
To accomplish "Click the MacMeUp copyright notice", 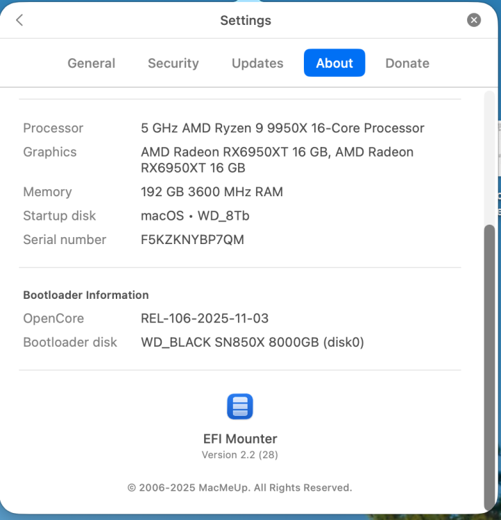I will coord(239,487).
